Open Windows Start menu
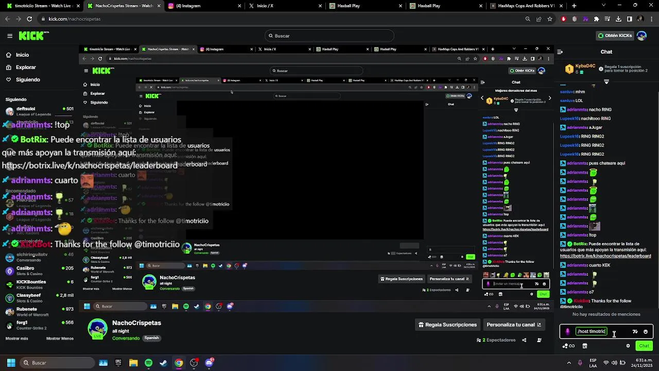The height and width of the screenshot is (371, 659). click(11, 363)
